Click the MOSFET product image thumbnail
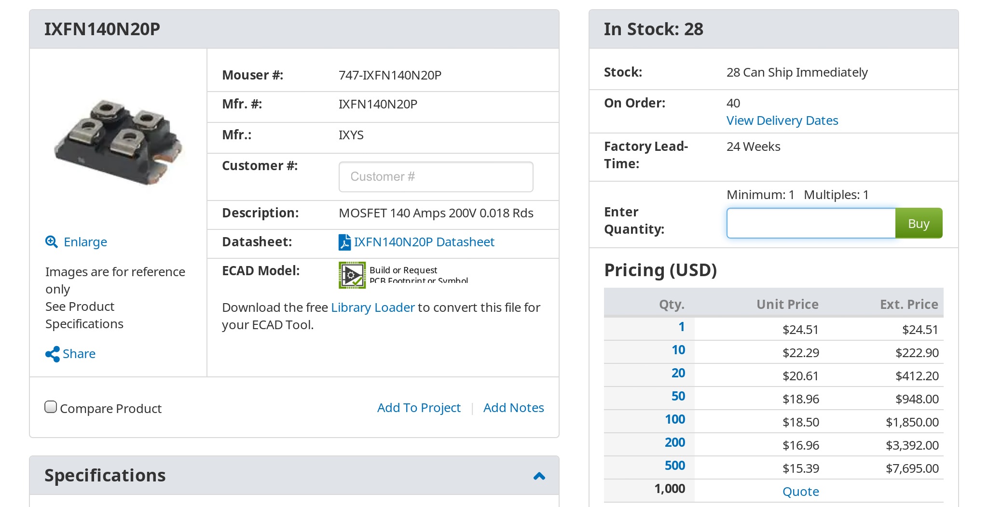This screenshot has width=988, height=507. click(119, 143)
